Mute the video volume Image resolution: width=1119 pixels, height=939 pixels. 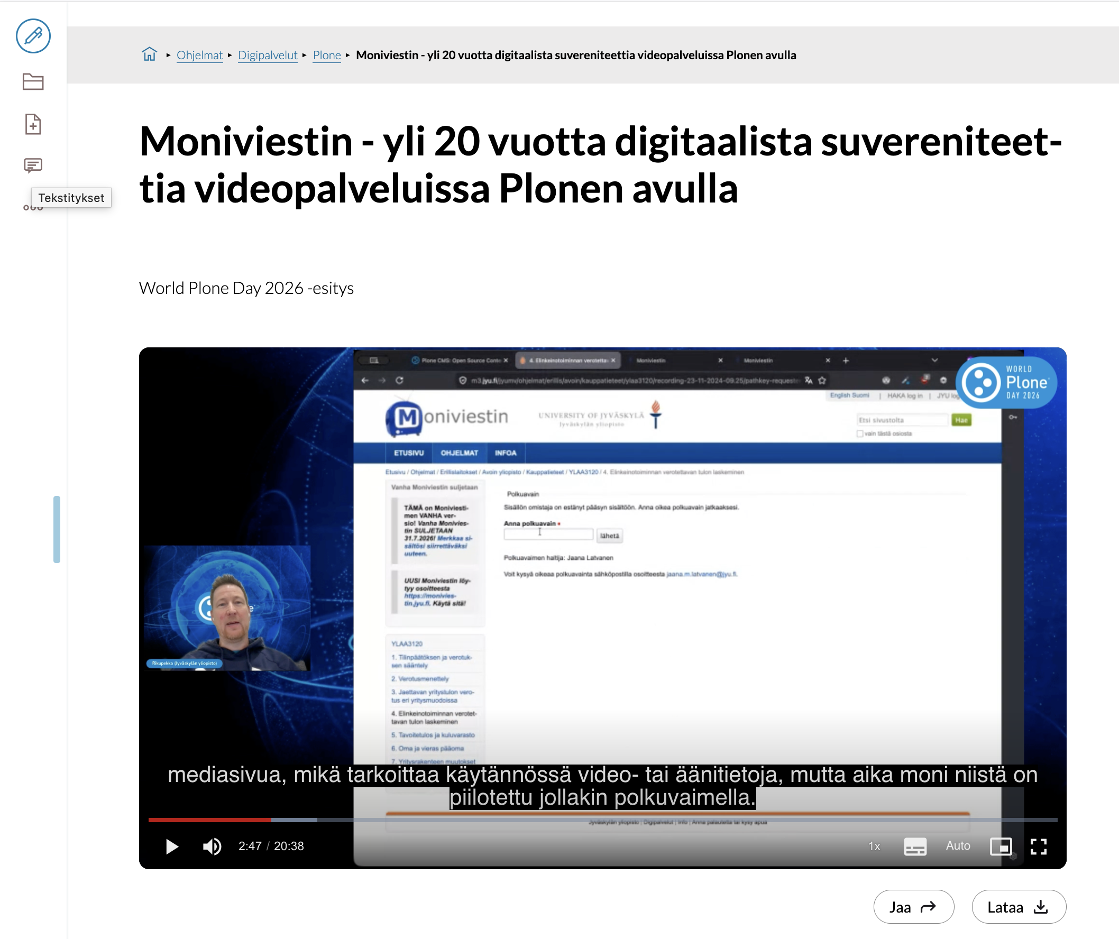coord(212,846)
